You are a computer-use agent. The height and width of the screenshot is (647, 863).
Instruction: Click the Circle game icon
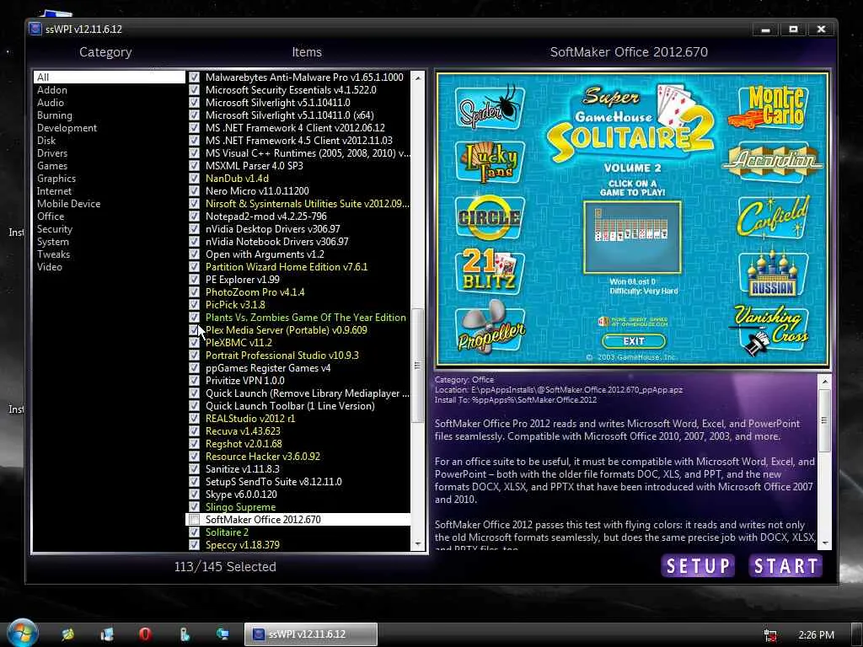490,218
